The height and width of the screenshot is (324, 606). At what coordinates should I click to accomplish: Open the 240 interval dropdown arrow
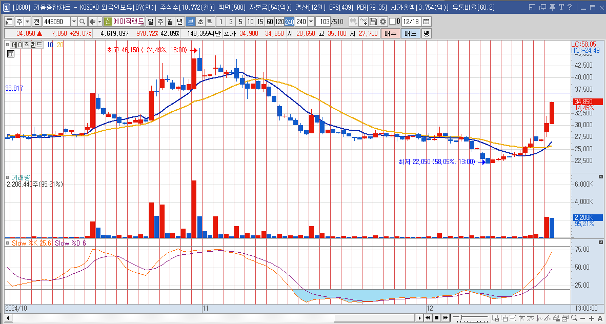[311, 22]
